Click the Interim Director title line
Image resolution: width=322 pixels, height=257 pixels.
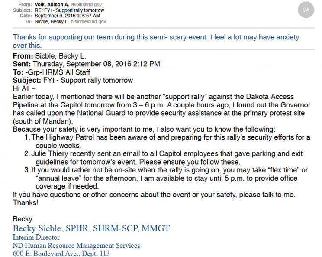tap(36, 237)
